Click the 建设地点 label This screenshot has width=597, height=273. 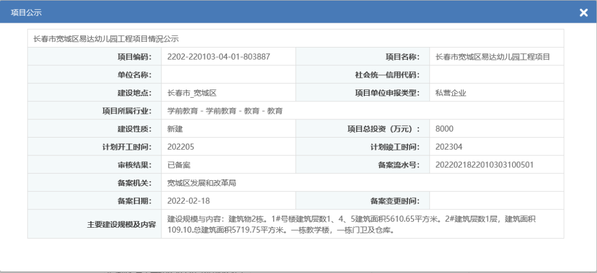pyautogui.click(x=134, y=93)
